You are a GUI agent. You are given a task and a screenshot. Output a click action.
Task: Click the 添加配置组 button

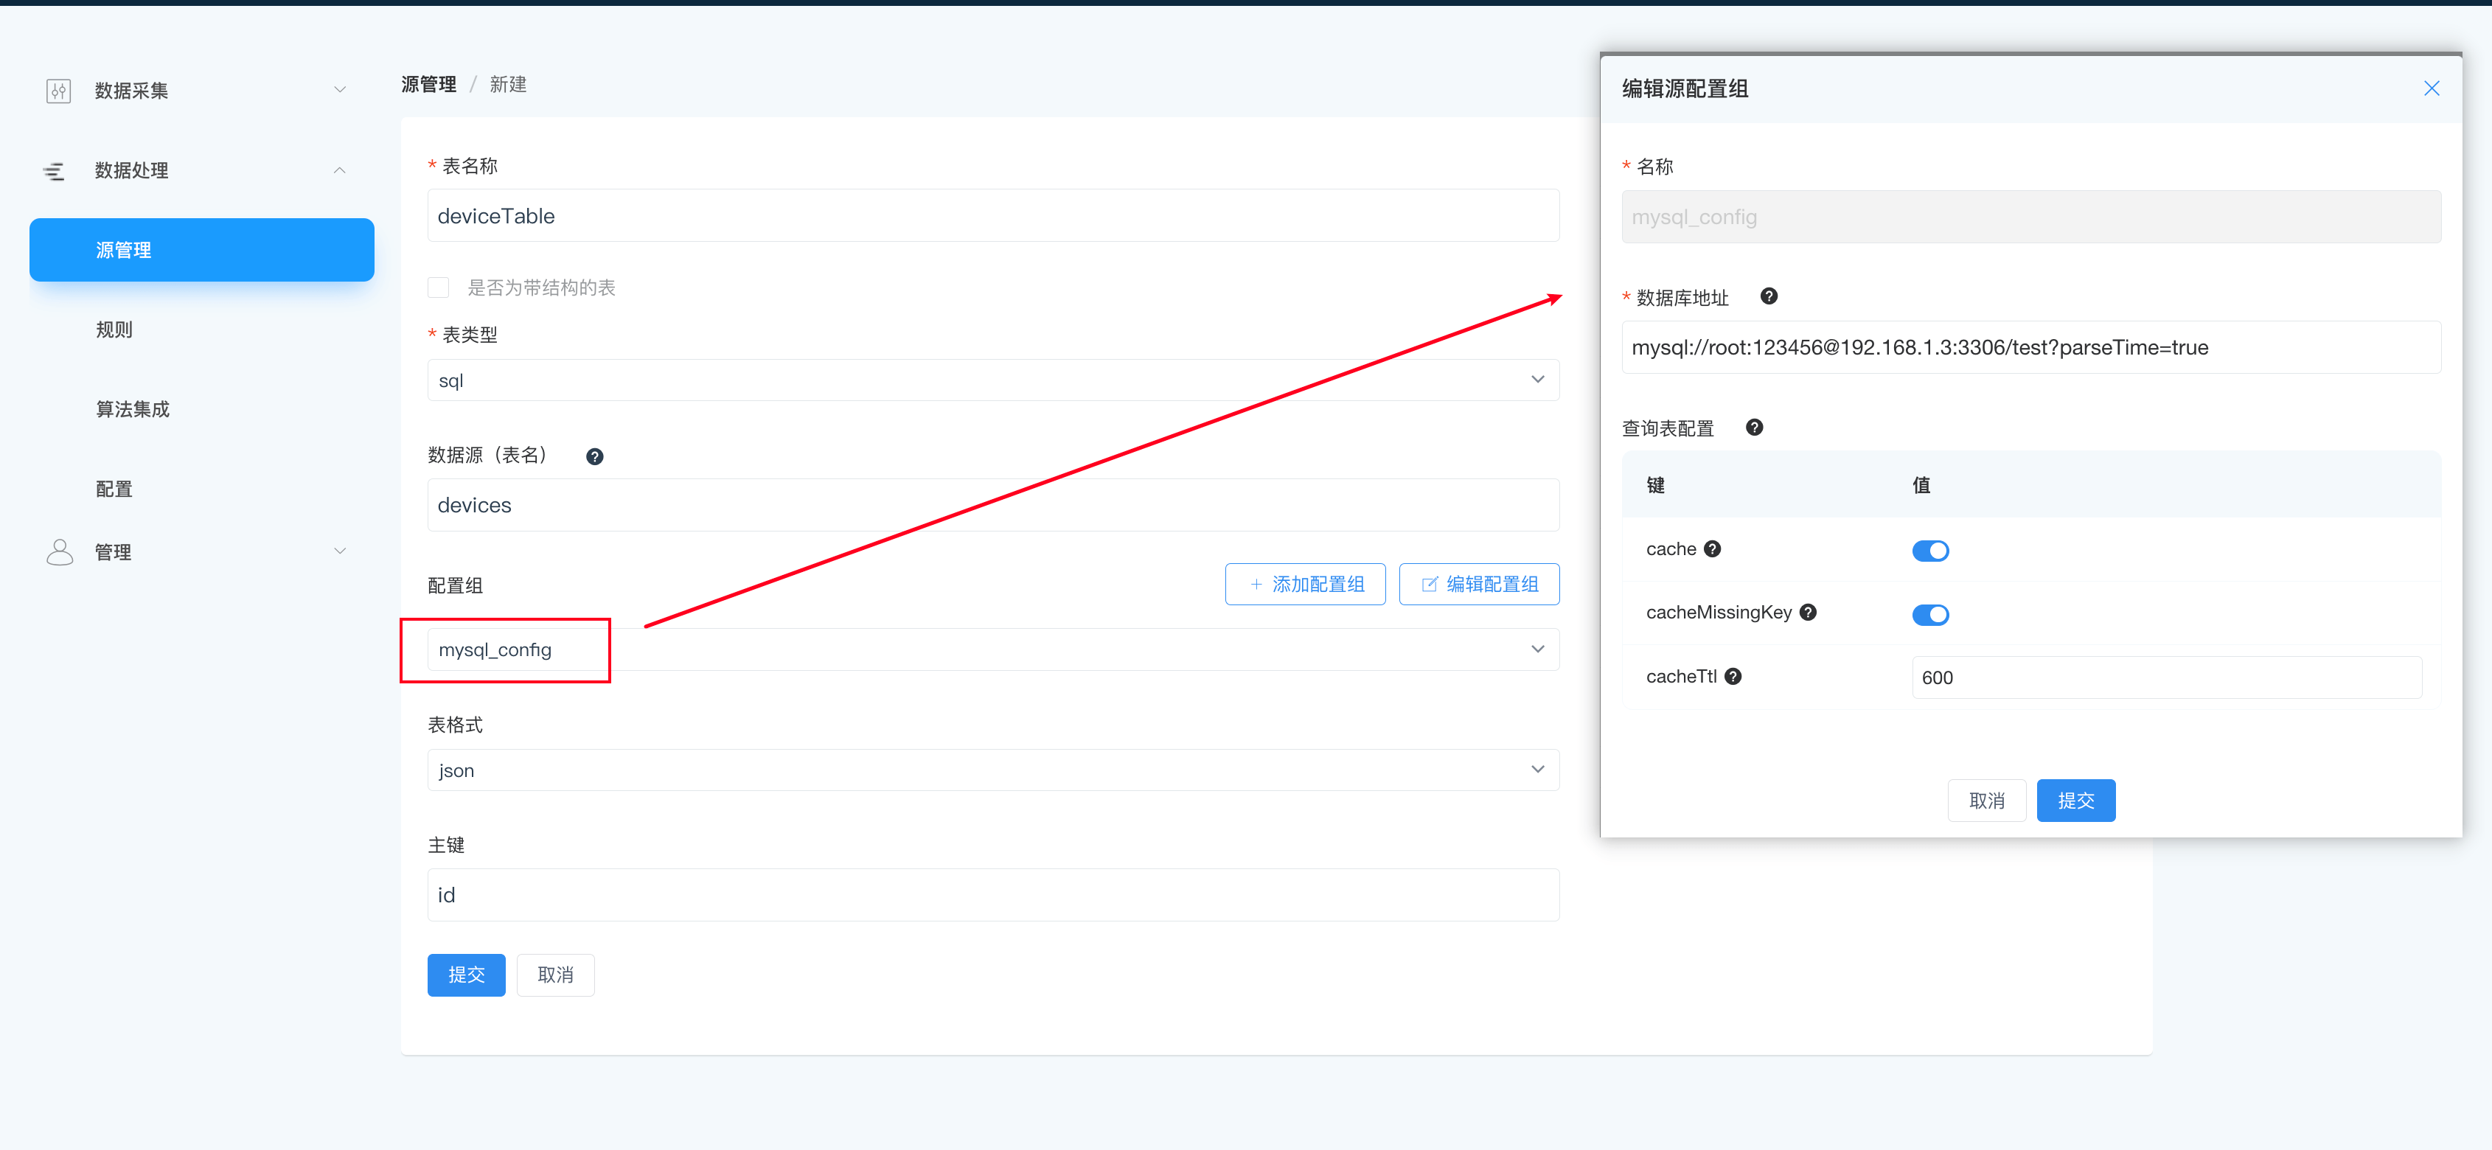click(x=1305, y=584)
